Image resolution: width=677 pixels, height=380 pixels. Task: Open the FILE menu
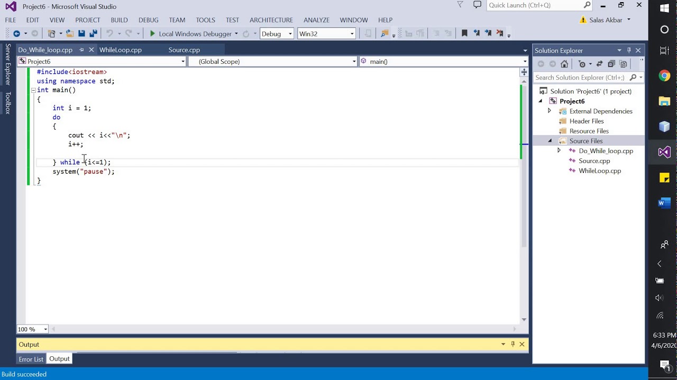[11, 20]
